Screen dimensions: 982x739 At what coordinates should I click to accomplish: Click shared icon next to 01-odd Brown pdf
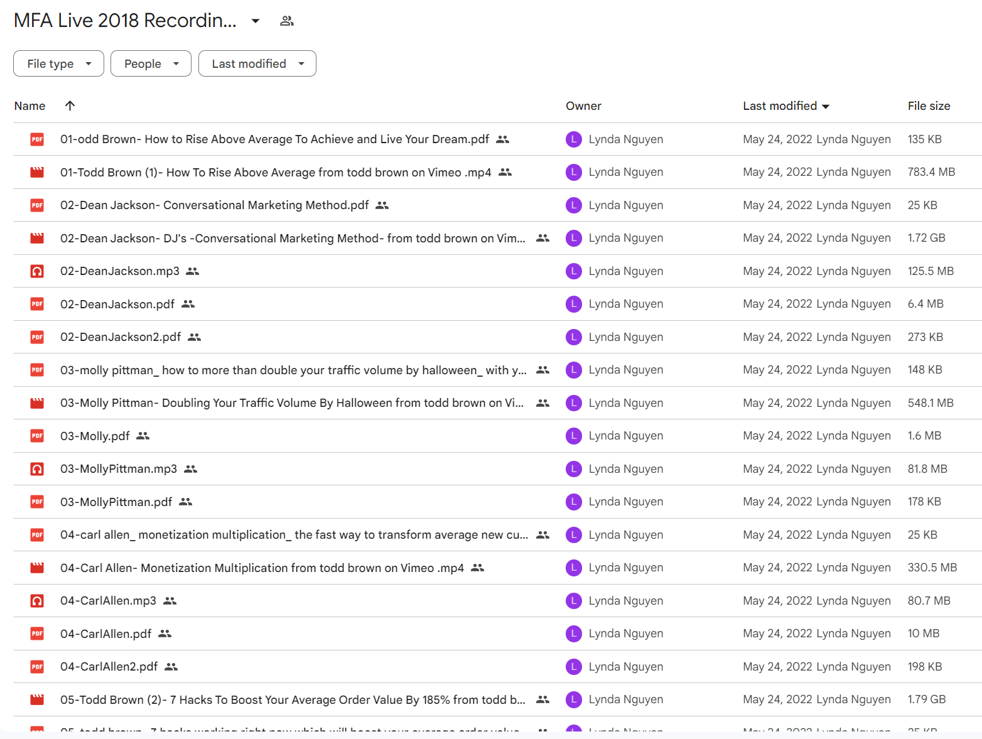[x=502, y=139]
